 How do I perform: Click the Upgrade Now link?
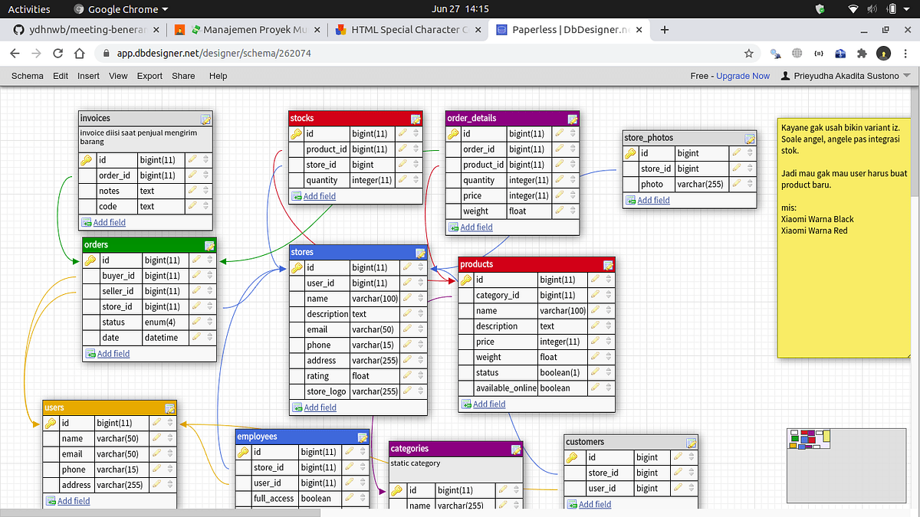[x=742, y=76]
